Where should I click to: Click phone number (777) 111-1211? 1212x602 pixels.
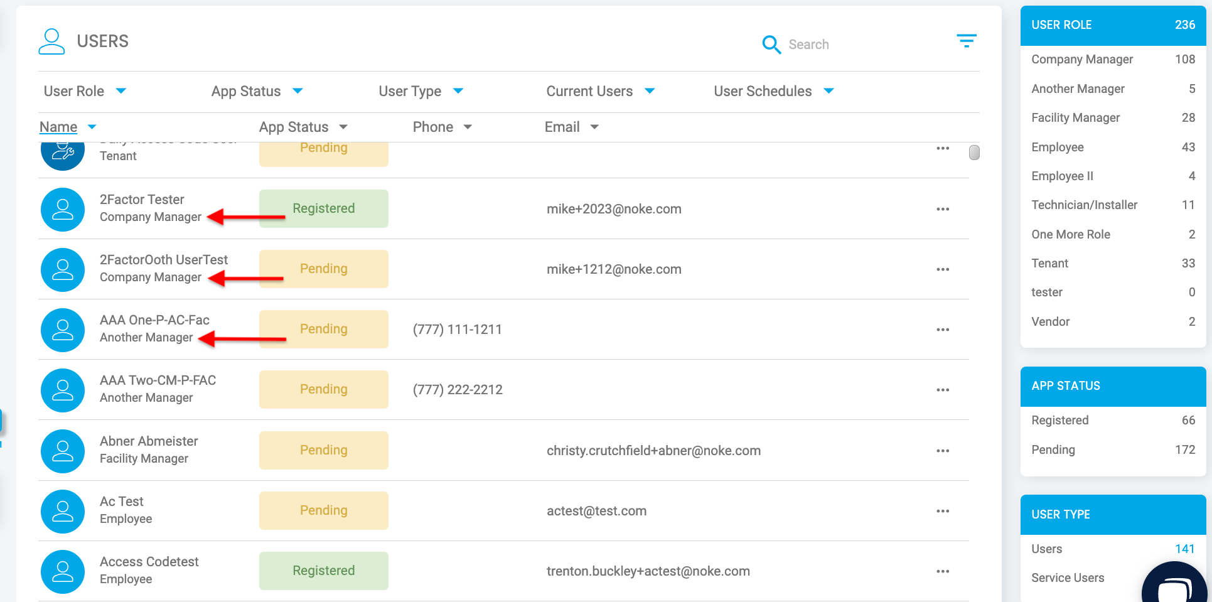458,330
